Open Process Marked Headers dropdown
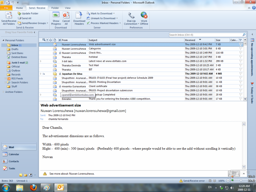Image resolution: width=256 pixels, height=192 pixels. [x=104, y=23]
